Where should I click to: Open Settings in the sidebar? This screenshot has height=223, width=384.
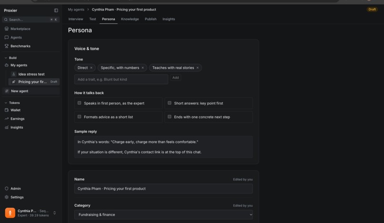(30, 197)
